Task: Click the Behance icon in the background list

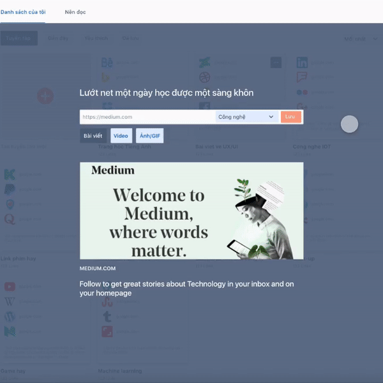Action: [107, 63]
